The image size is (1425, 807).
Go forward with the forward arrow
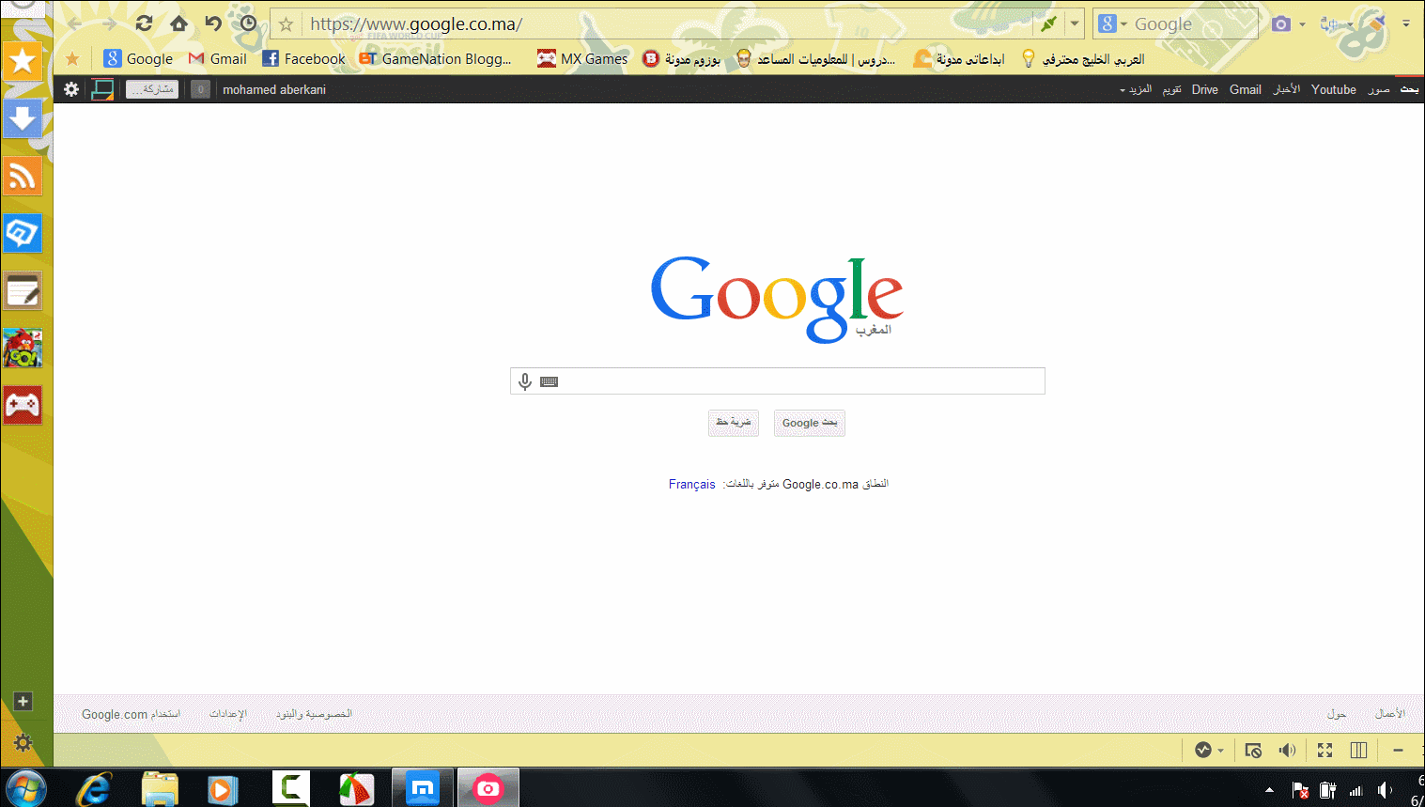point(109,23)
